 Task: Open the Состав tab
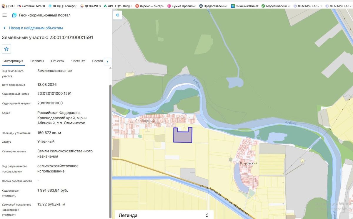97,61
